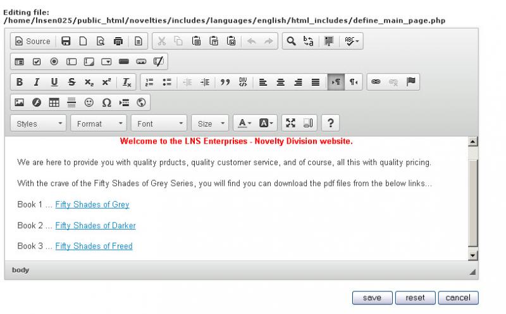The width and height of the screenshot is (506, 314).
Task: Open the Preview page icon
Action: (x=101, y=41)
